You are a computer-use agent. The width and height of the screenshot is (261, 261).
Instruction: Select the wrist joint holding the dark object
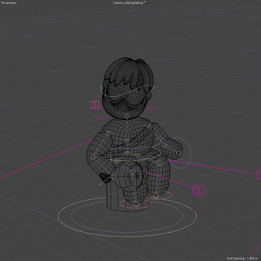[113, 177]
